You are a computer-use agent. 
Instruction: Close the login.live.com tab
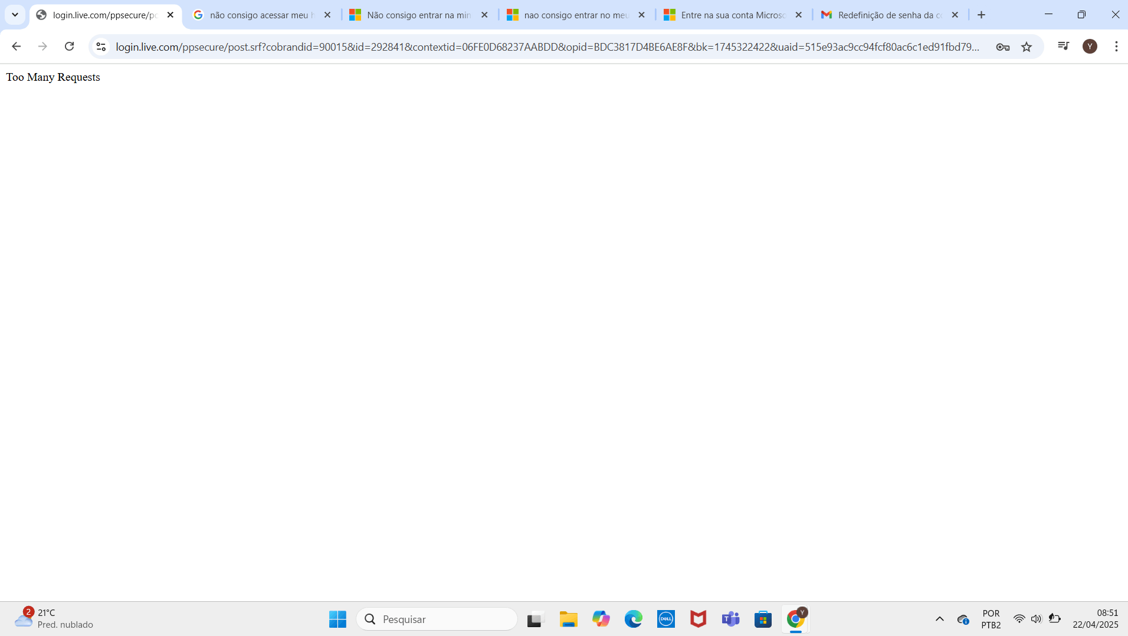[170, 15]
